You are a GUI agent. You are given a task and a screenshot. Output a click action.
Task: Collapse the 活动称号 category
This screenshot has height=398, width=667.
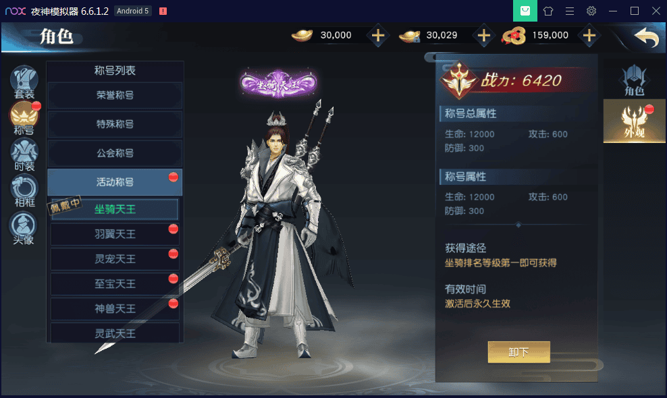pyautogui.click(x=115, y=182)
